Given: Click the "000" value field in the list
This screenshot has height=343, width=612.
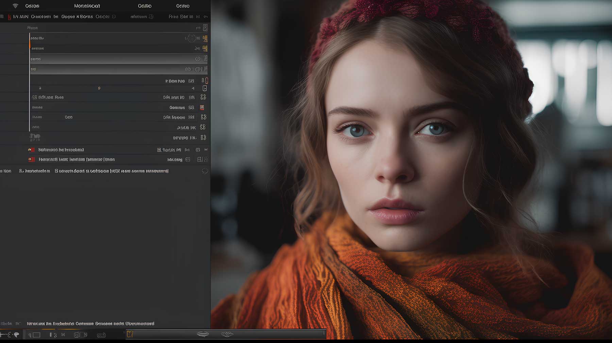Looking at the screenshot, I should tap(69, 117).
